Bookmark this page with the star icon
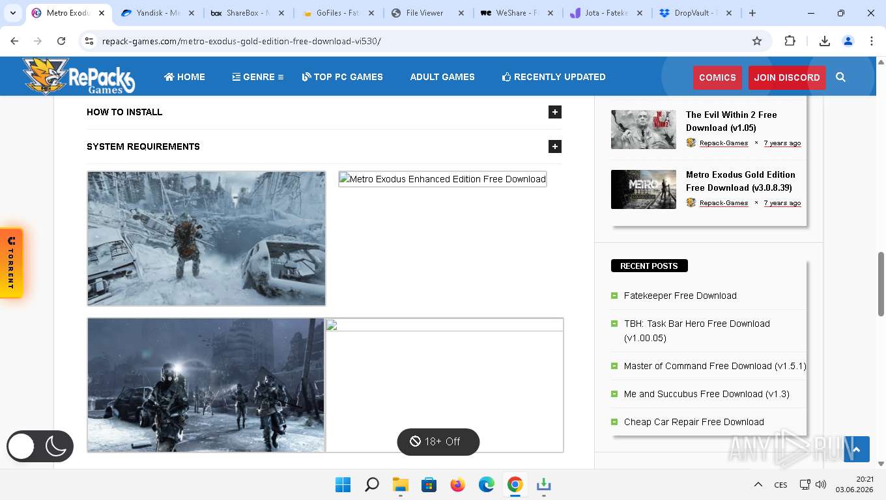 coord(757,41)
